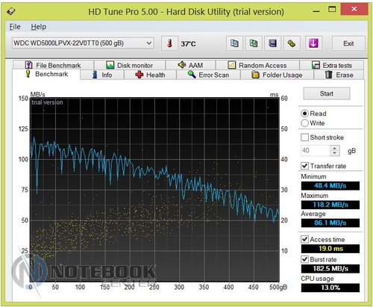This screenshot has height=307, width=373.
Task: Open the Error Scan tab with magnifier icon
Action: point(208,75)
